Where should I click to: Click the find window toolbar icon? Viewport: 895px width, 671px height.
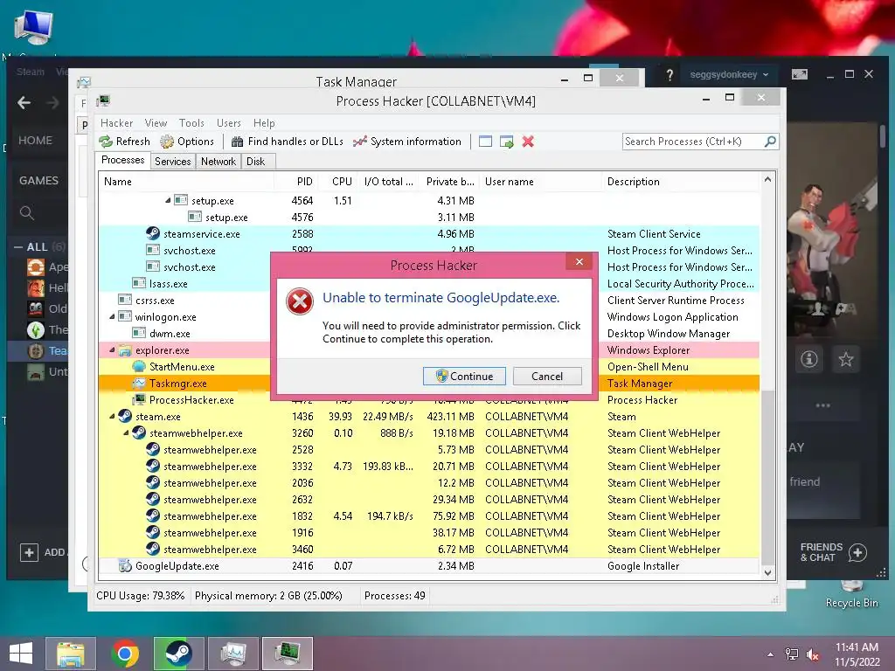(485, 142)
